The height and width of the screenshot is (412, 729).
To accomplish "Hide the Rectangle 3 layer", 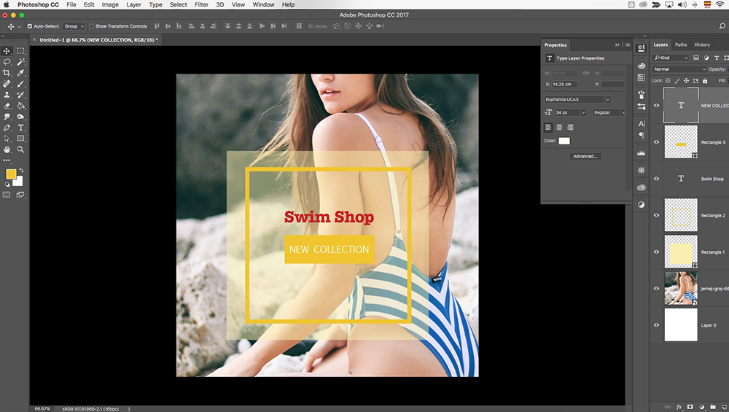I will pyautogui.click(x=657, y=142).
